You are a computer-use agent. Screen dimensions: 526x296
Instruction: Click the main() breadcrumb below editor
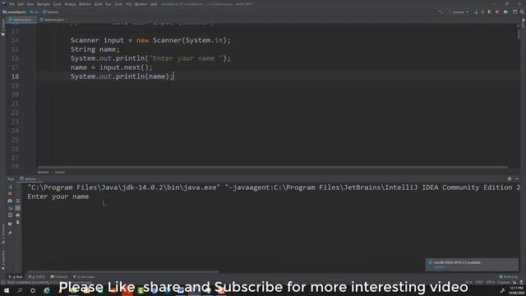tap(60, 172)
